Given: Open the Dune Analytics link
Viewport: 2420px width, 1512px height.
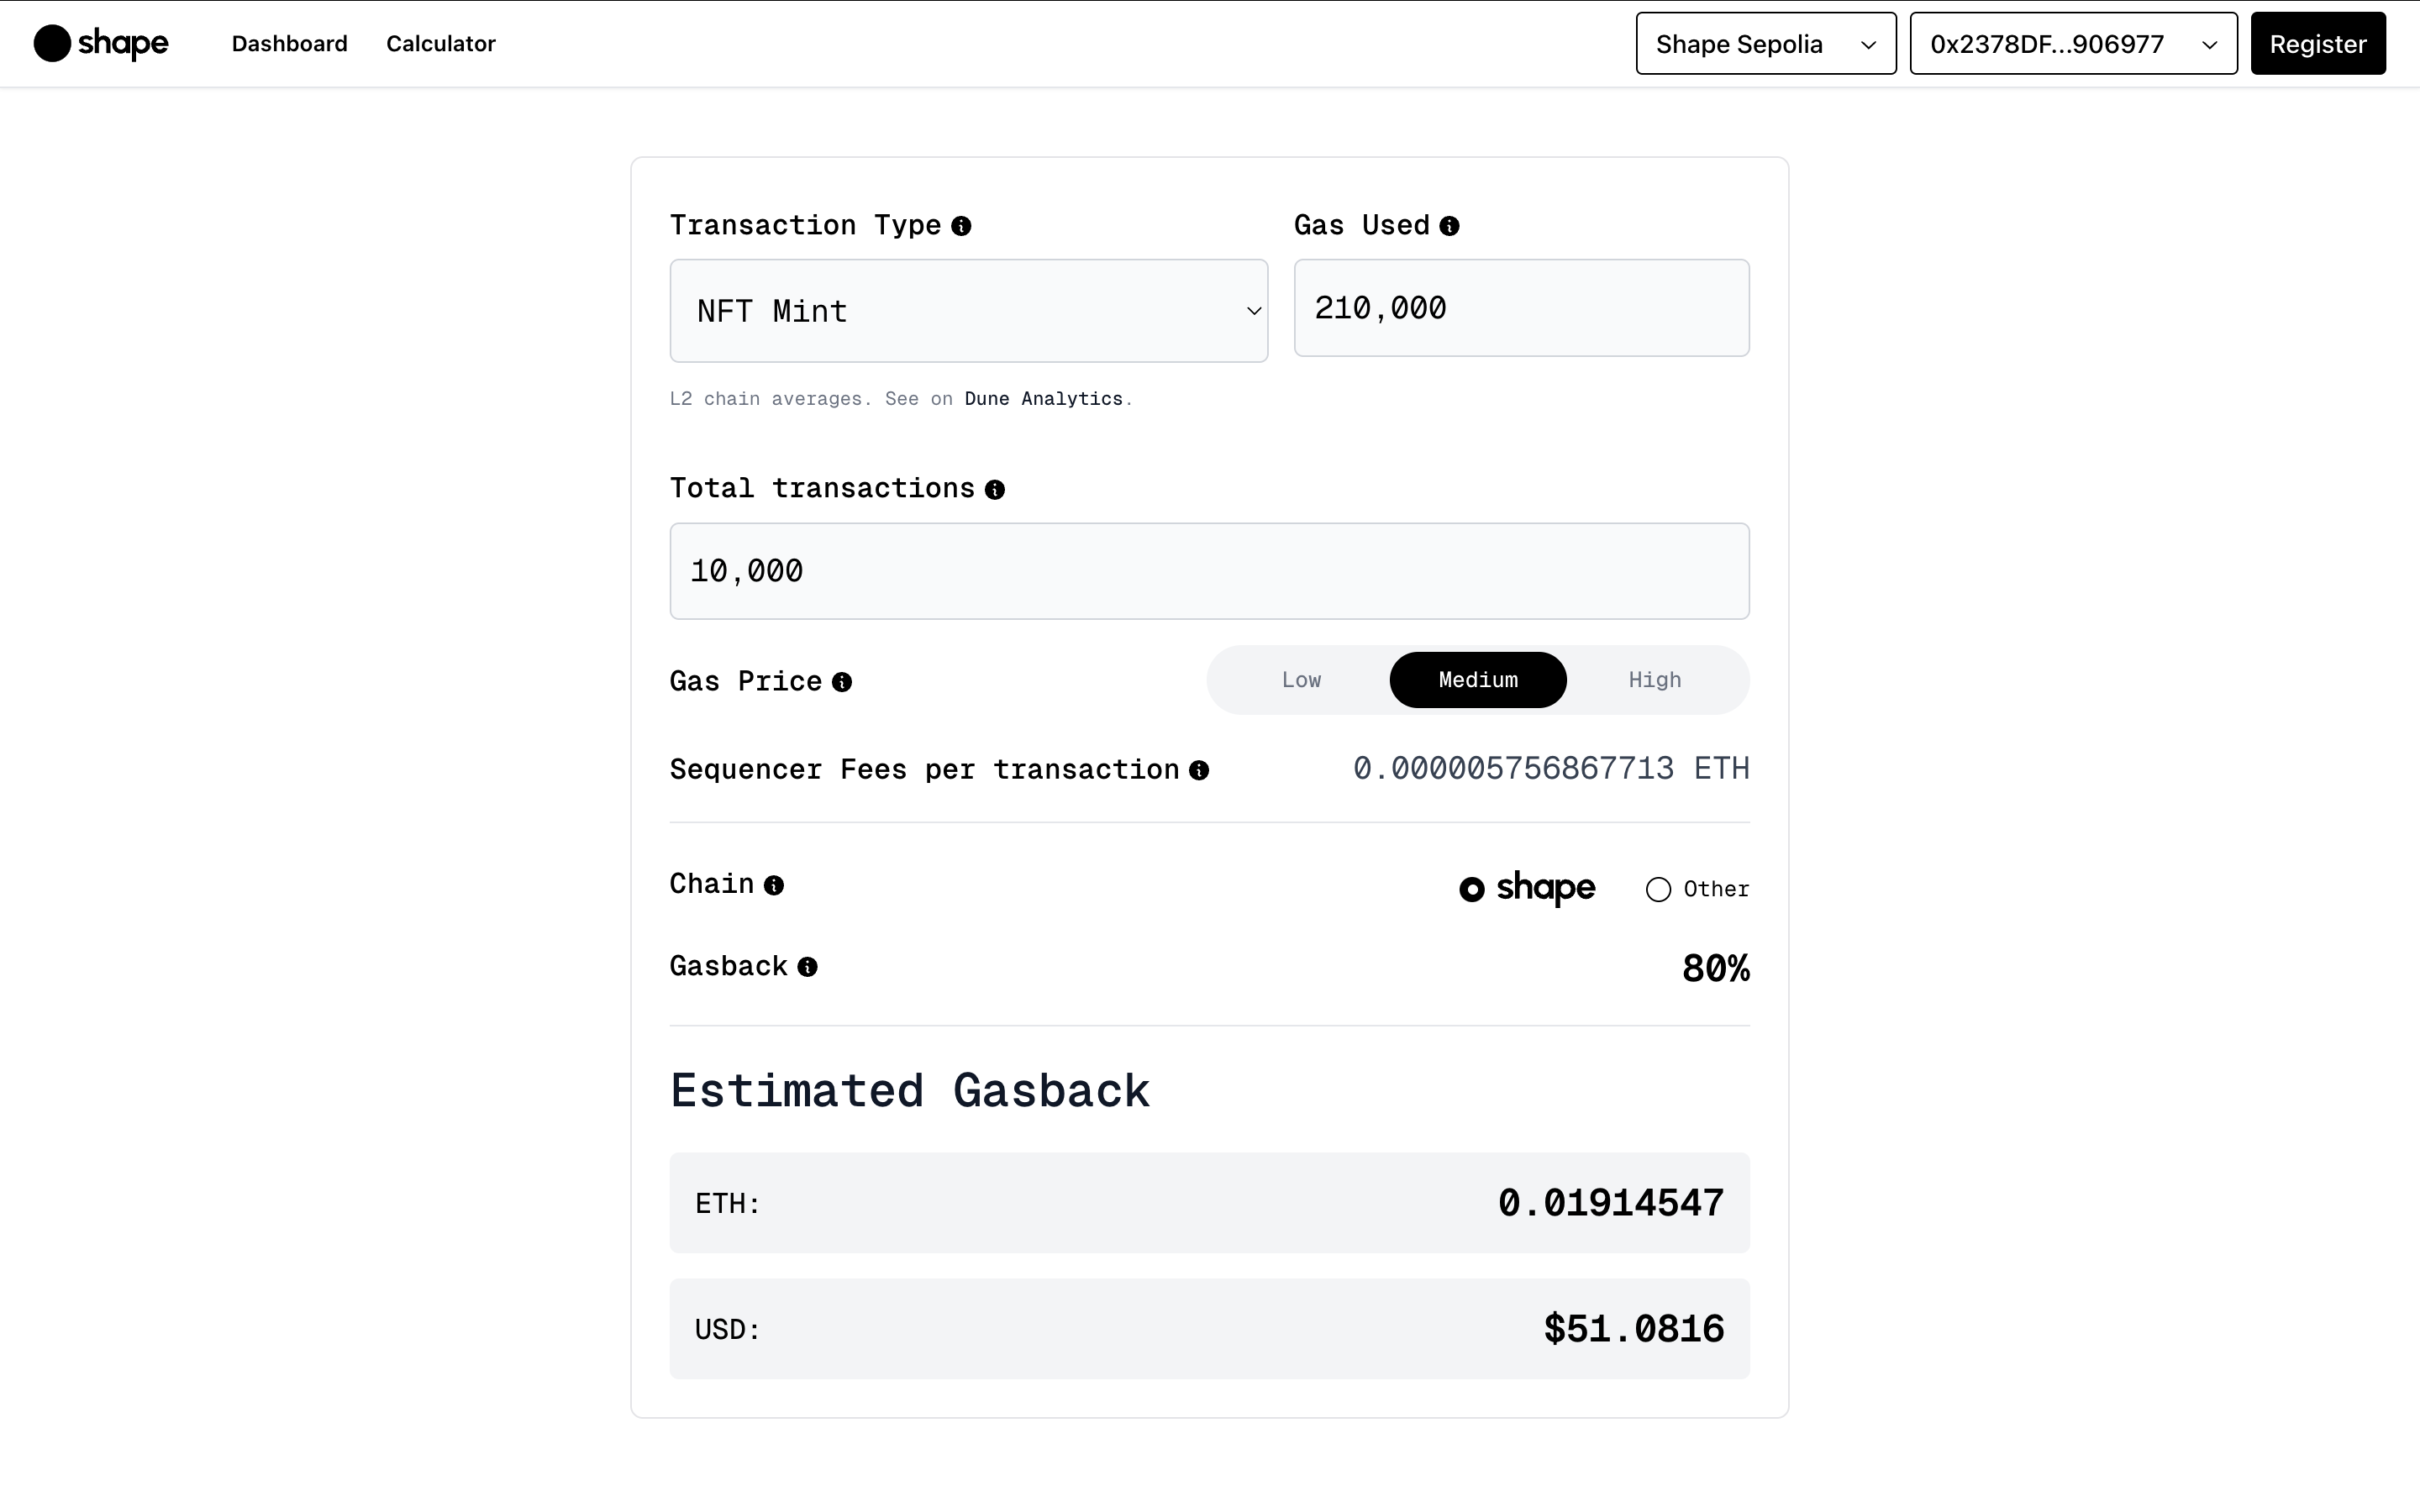Looking at the screenshot, I should pos(1043,399).
